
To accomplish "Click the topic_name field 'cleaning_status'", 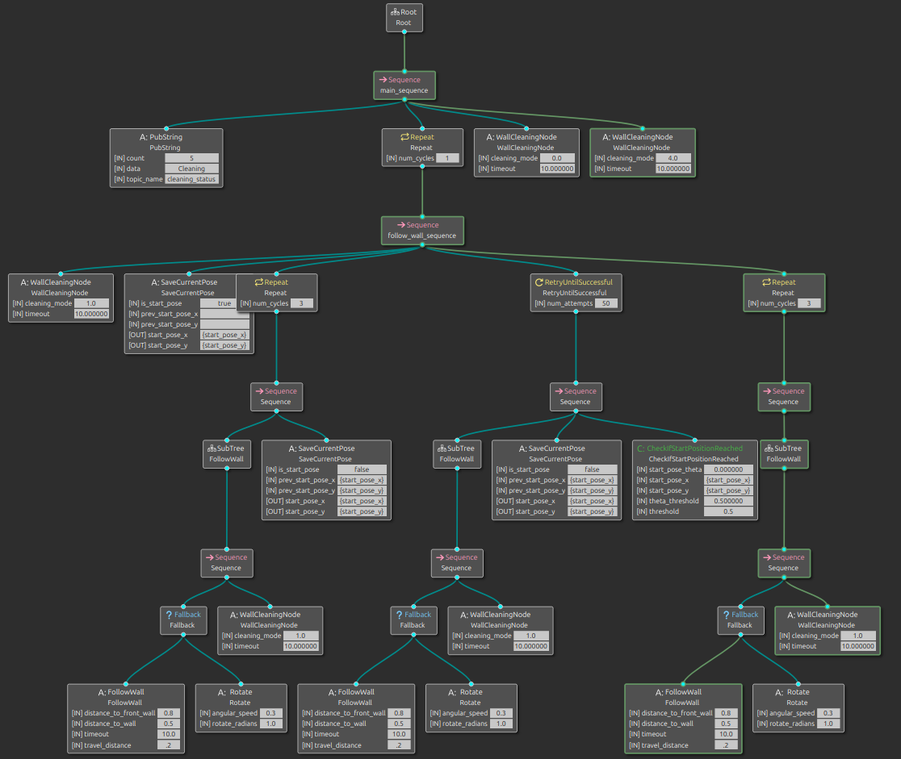I will [191, 179].
